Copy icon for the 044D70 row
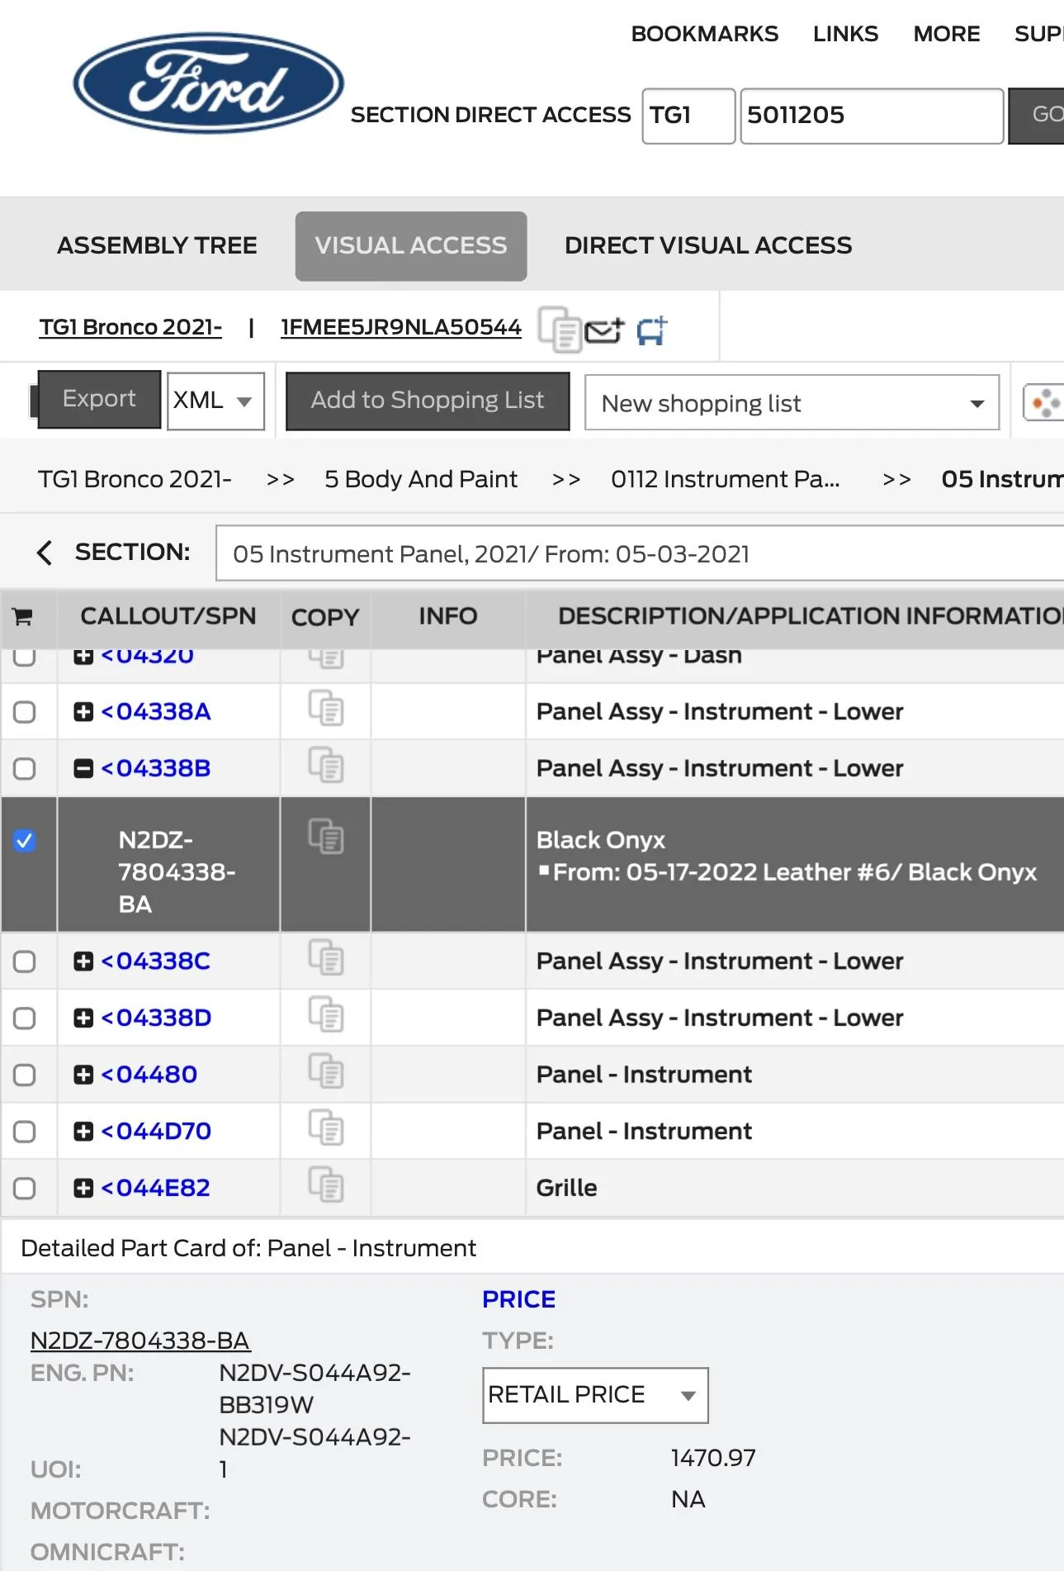 click(326, 1128)
